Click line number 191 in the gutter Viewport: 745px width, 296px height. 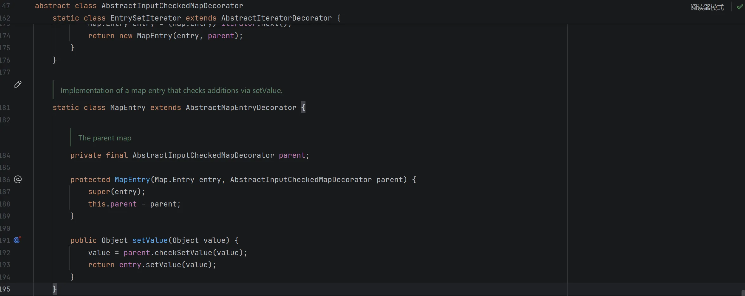[5, 240]
